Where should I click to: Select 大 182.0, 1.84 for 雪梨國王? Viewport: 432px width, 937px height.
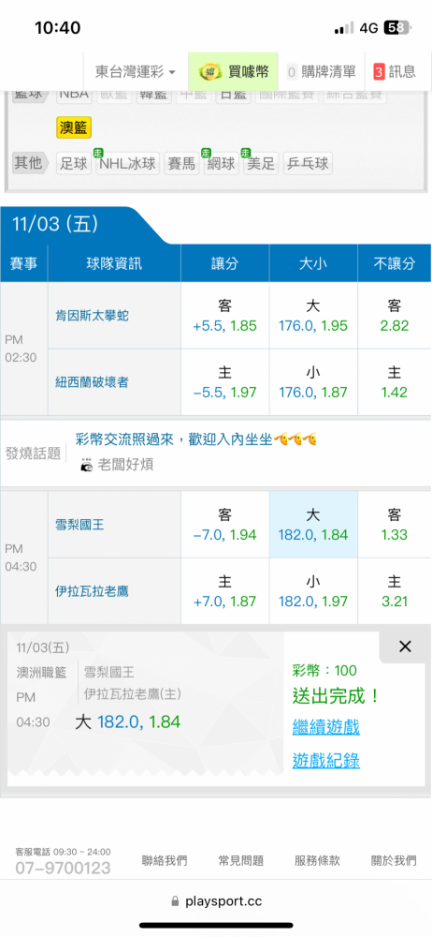point(312,524)
